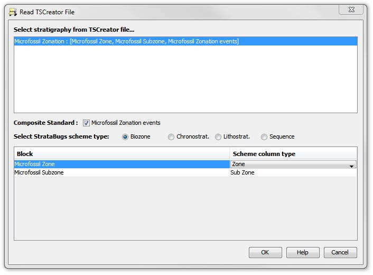Select the Microfossil Zonation stratigraphy entry

[x=127, y=41]
